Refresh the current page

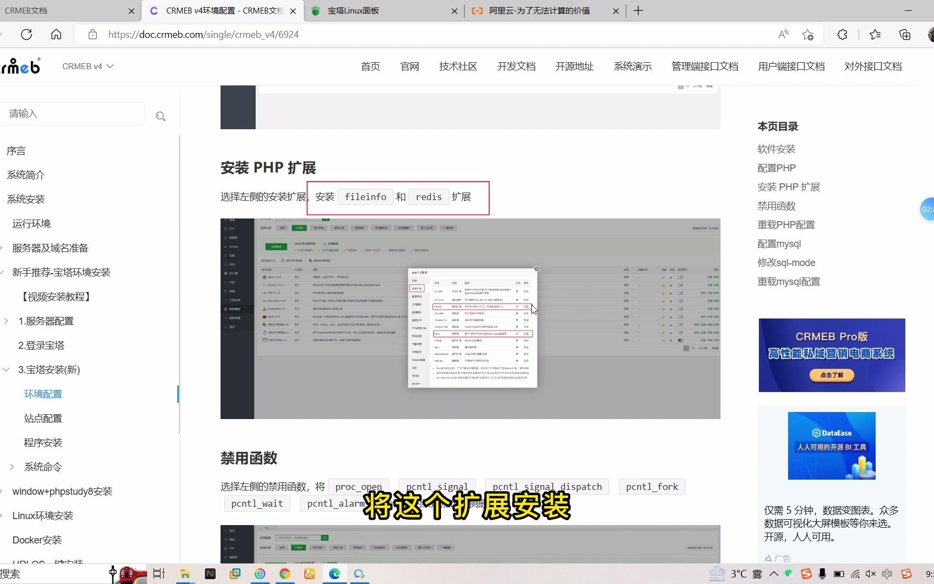[26, 34]
